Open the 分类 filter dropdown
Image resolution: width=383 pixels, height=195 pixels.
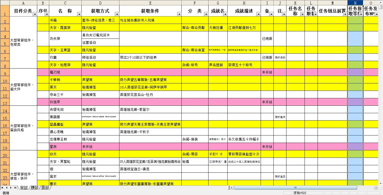206,14
